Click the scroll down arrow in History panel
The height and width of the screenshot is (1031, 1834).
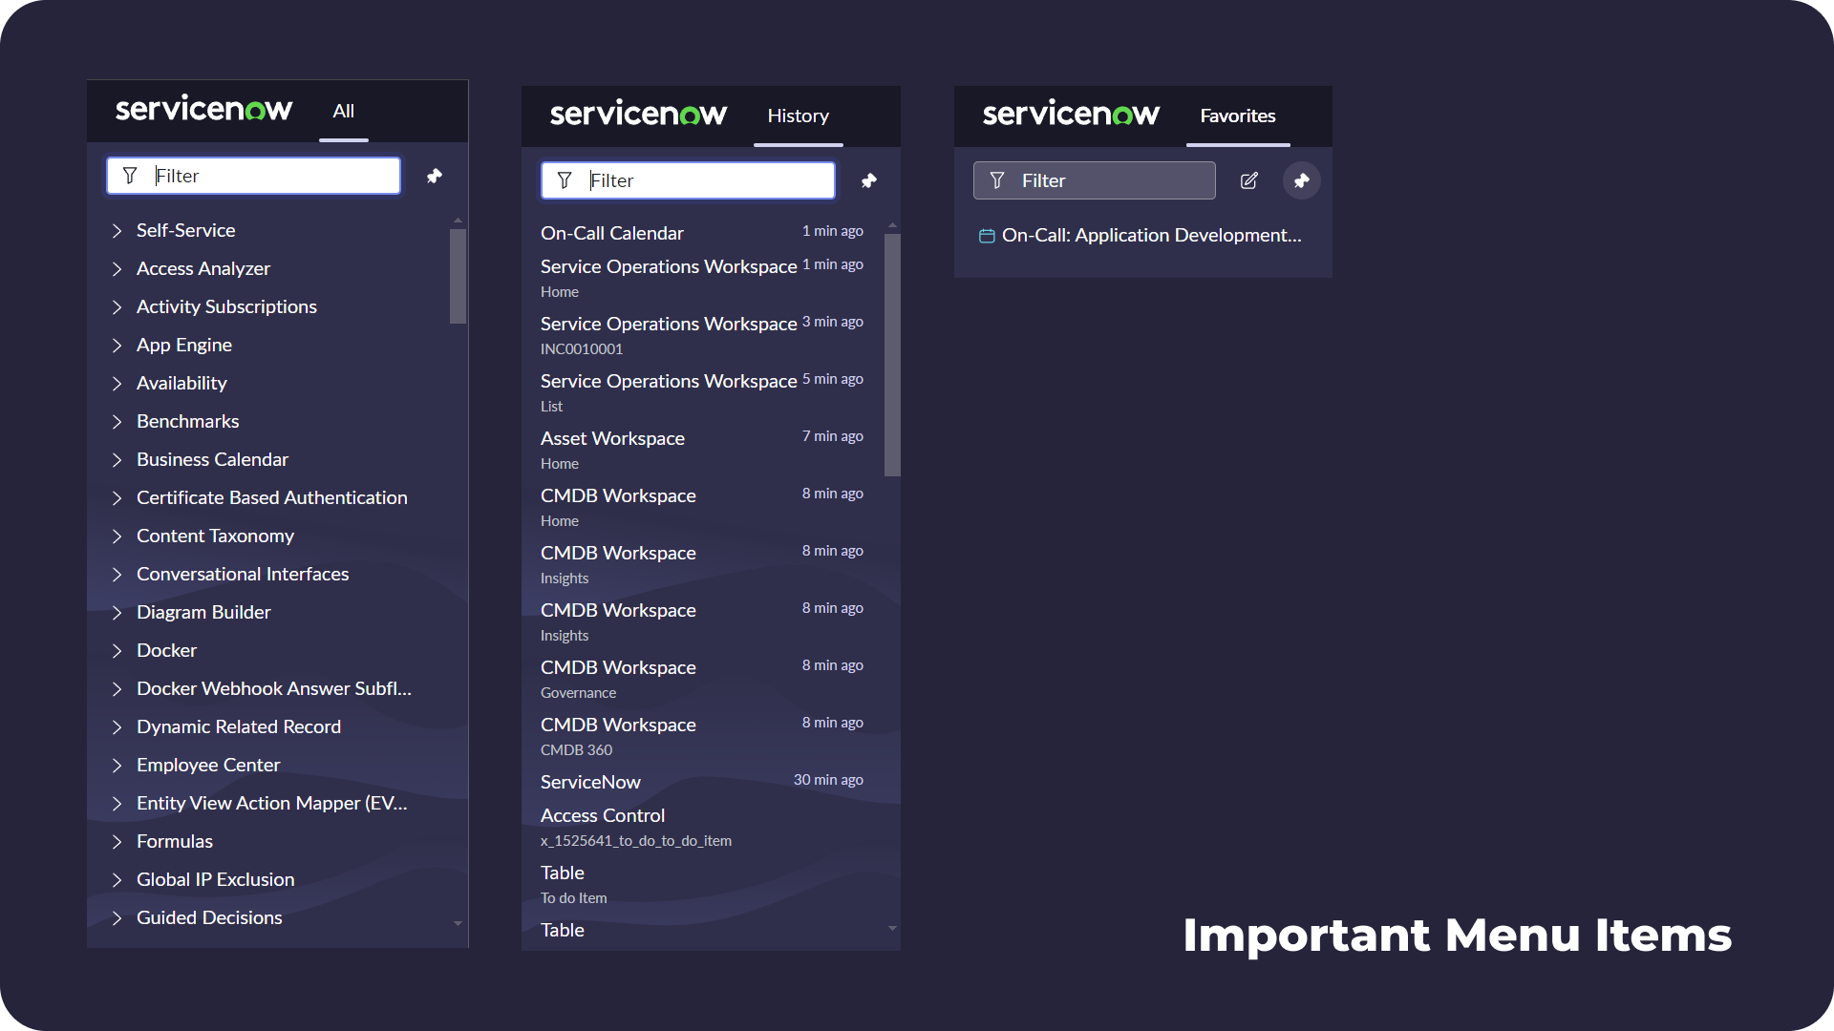click(x=892, y=928)
